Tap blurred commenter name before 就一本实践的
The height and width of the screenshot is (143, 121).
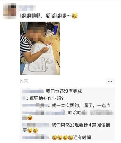pyautogui.click(x=36, y=106)
